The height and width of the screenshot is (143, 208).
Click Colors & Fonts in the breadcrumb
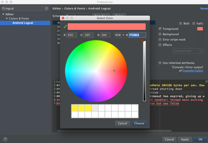[75, 8]
